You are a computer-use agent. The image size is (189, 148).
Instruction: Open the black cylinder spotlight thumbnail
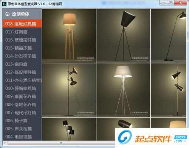(123, 123)
